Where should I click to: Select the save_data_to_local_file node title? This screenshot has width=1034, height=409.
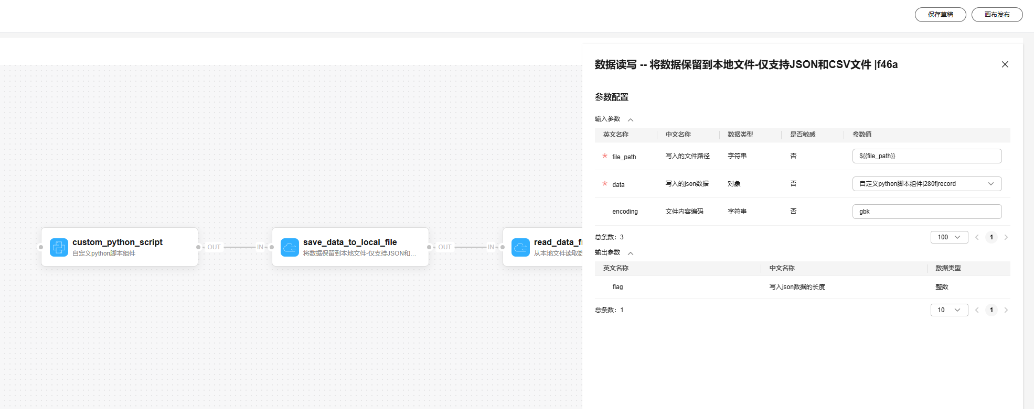[x=350, y=242]
